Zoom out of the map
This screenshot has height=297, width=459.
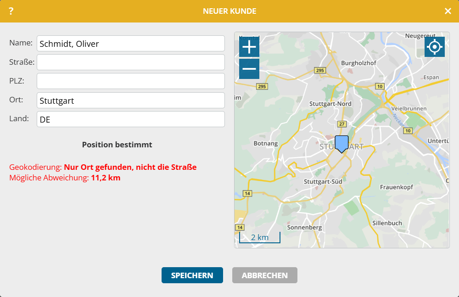point(249,69)
